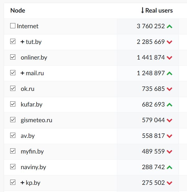Open the gismeteo.ru node name
The image size is (187, 192).
click(x=36, y=120)
